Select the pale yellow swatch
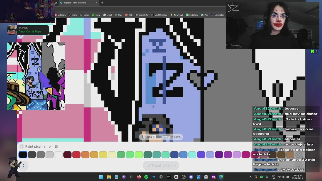Viewport: 322px width, 181px height. point(112,154)
